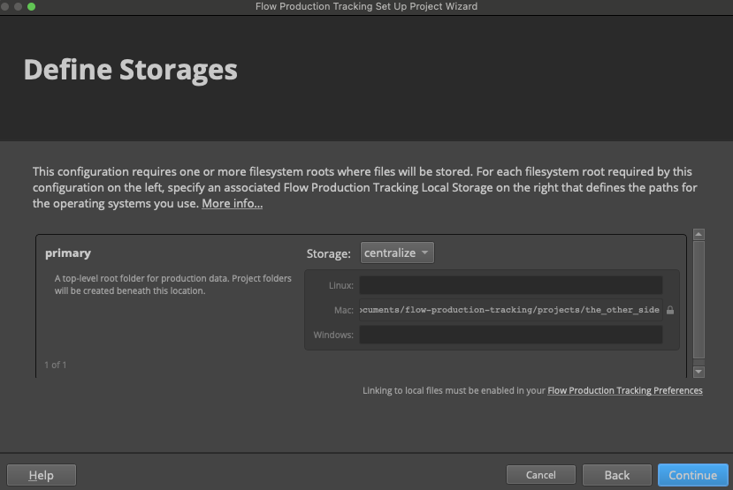This screenshot has height=490, width=733.
Task: Click the scroll down arrow in storage list
Action: pos(699,373)
